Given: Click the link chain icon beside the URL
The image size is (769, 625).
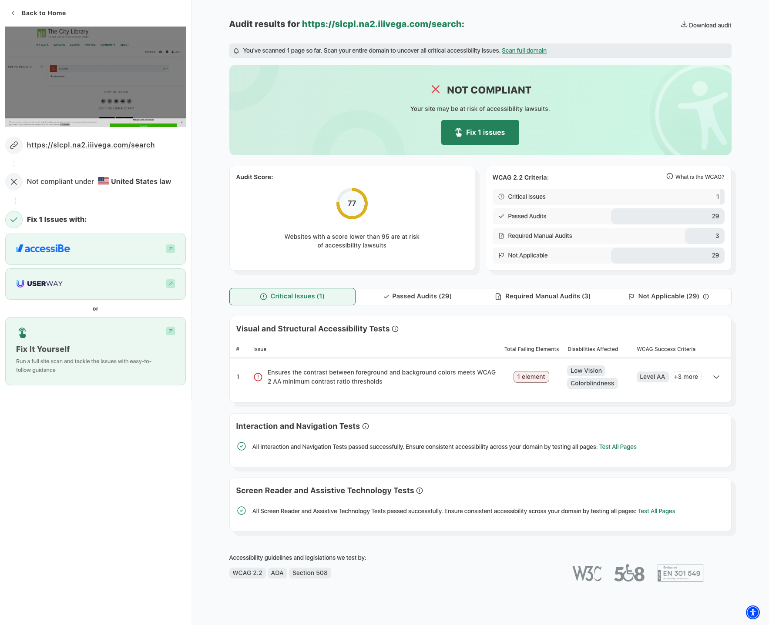Looking at the screenshot, I should point(14,145).
